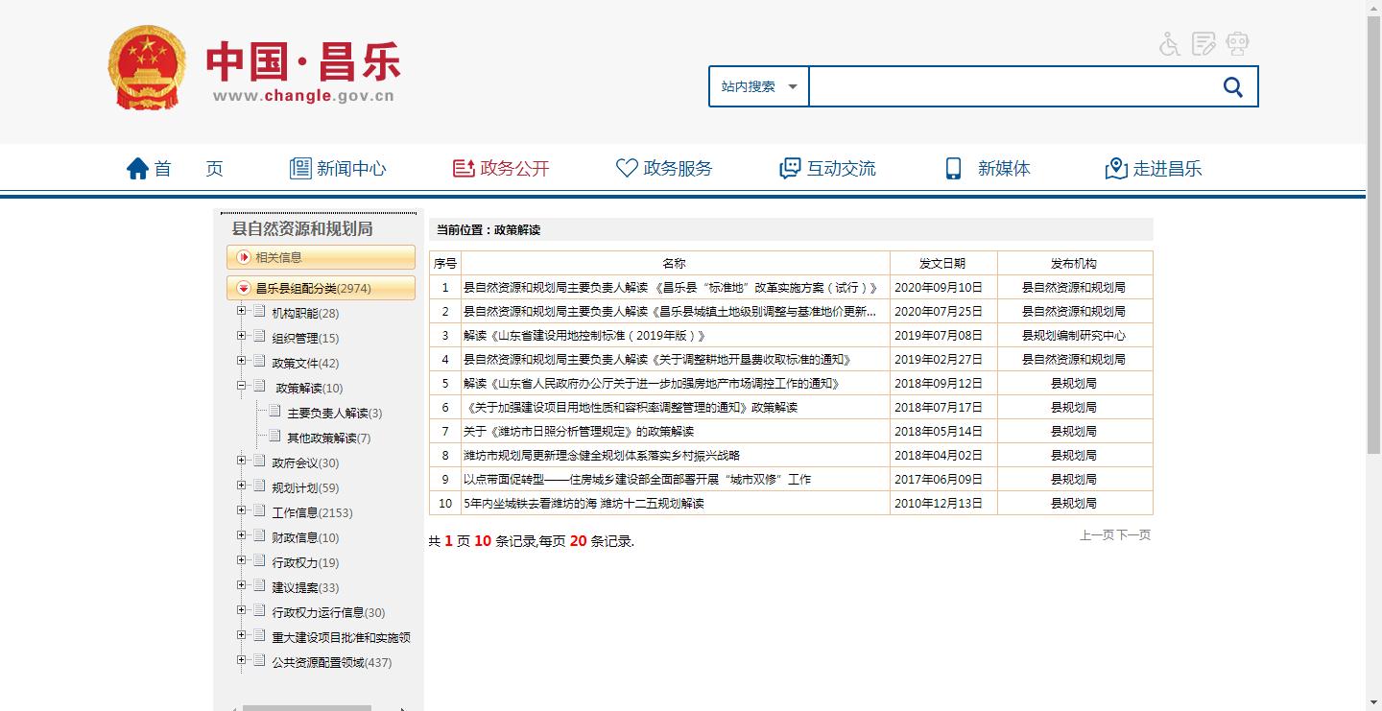This screenshot has height=711, width=1382.
Task: Click inside the site search text field
Action: coord(1008,87)
